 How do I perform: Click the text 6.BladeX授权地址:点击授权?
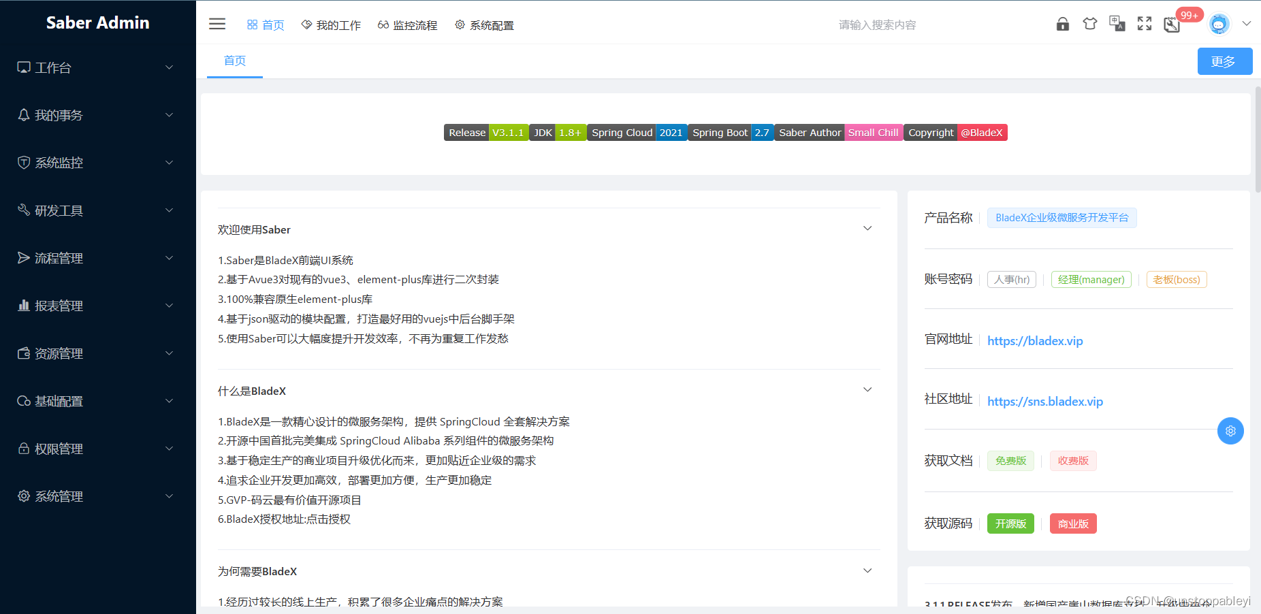pyautogui.click(x=284, y=519)
